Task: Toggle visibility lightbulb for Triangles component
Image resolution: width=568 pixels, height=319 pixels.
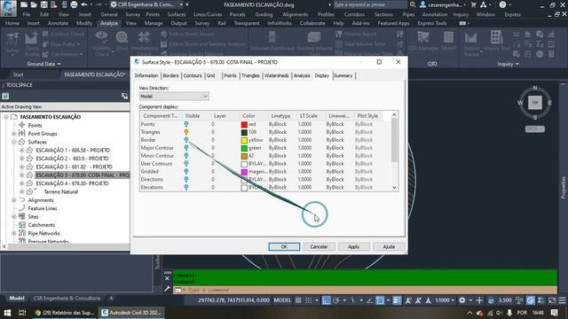Action: click(186, 132)
